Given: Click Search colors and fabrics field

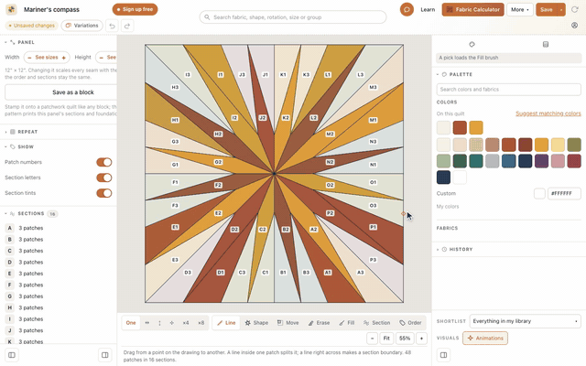Looking at the screenshot, I should point(509,90).
